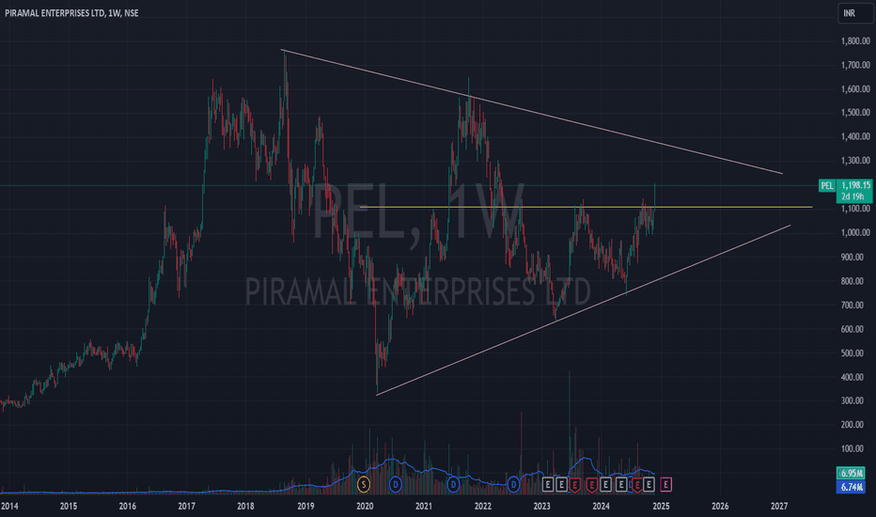Click the 2019 label on time axis

click(x=305, y=507)
